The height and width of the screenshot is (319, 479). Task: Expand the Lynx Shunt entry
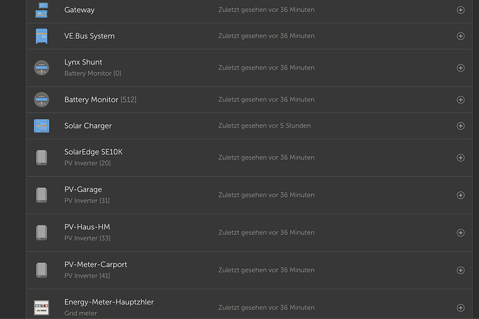point(461,68)
